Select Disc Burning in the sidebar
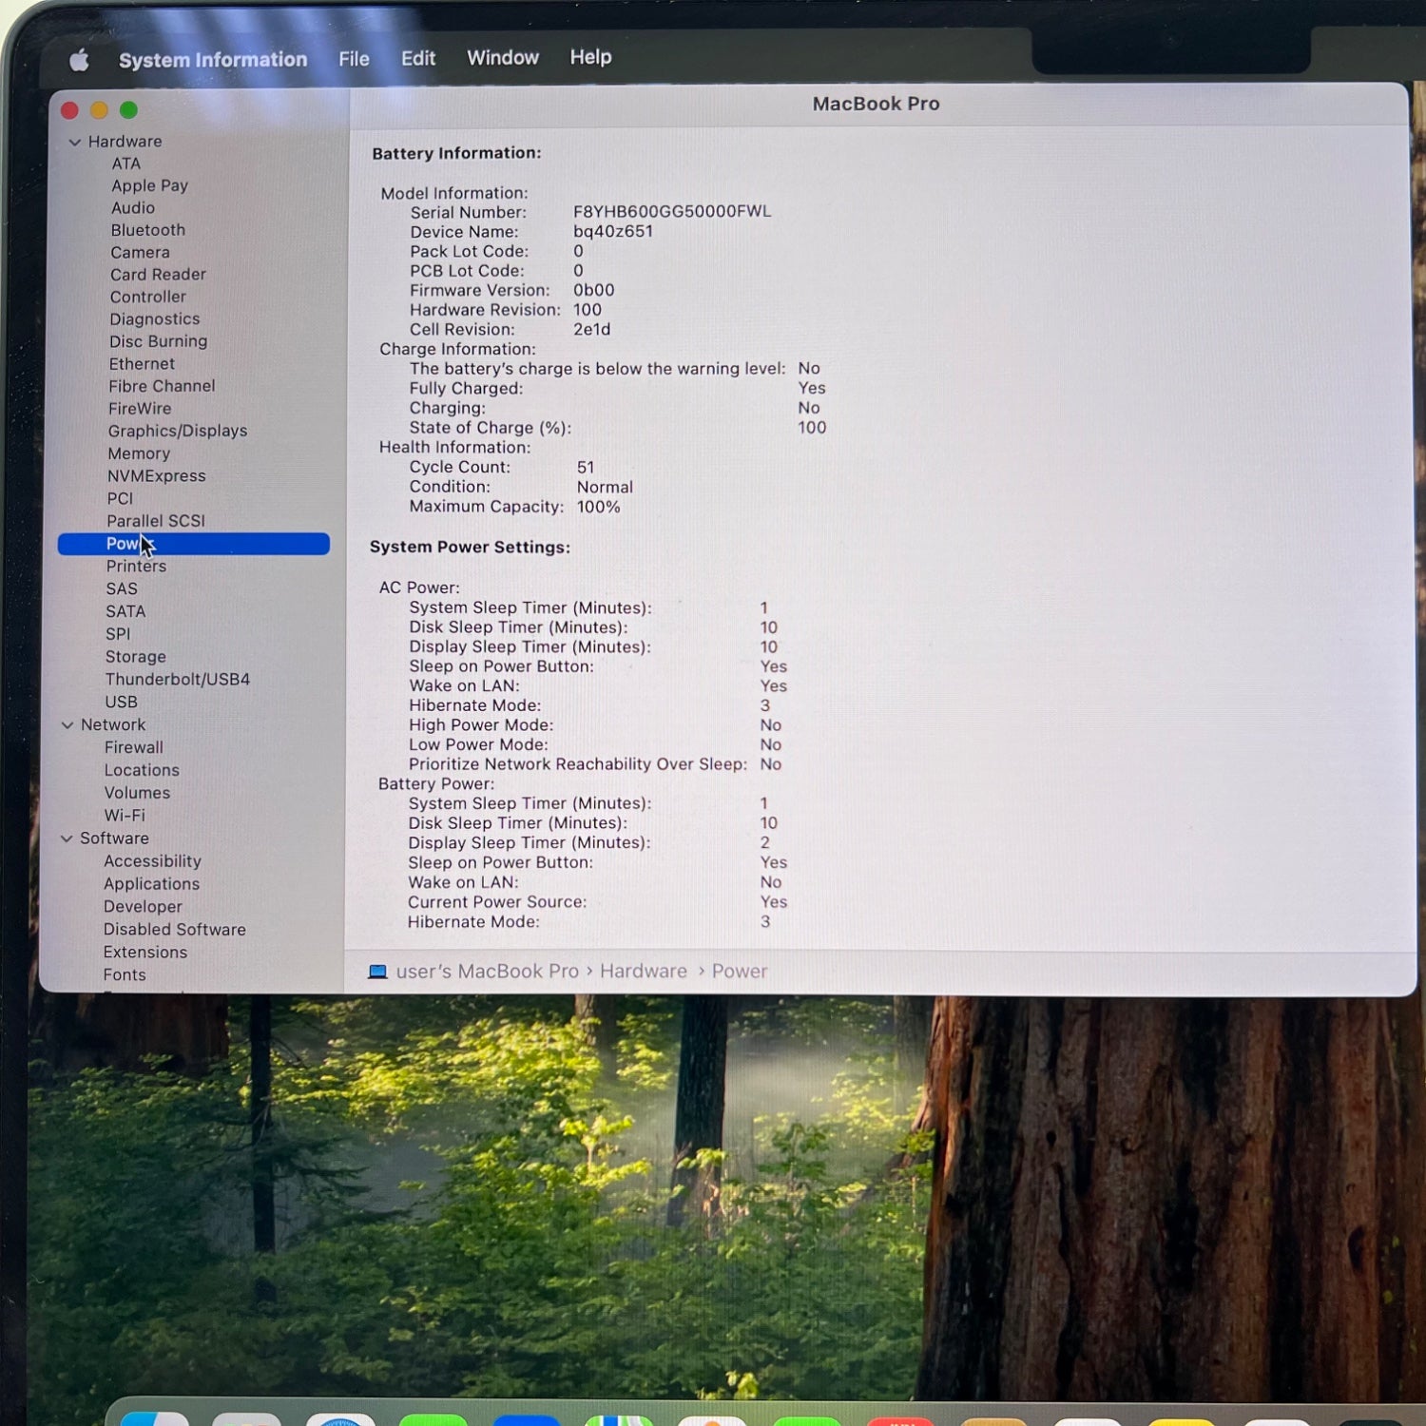The width and height of the screenshot is (1426, 1426). point(158,341)
